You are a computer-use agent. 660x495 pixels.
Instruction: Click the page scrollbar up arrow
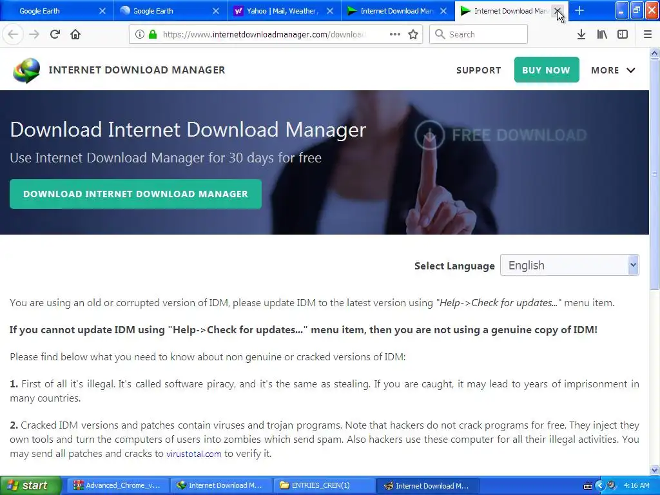pyautogui.click(x=654, y=53)
